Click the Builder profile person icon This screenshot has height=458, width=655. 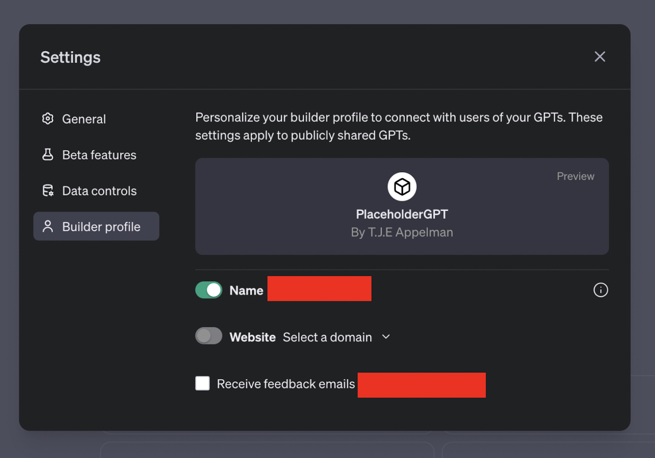click(48, 226)
